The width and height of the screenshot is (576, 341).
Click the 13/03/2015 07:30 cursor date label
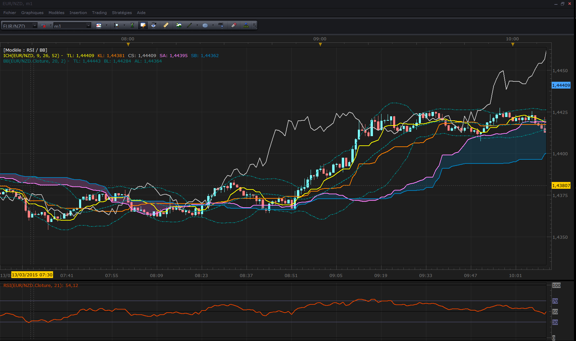click(32, 275)
